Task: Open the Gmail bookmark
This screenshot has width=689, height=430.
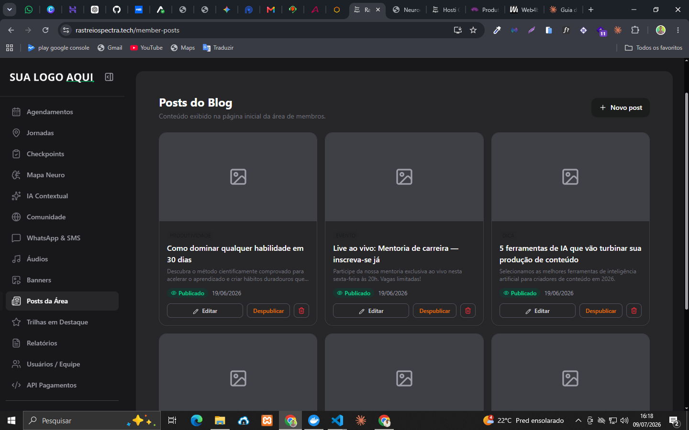Action: [110, 48]
